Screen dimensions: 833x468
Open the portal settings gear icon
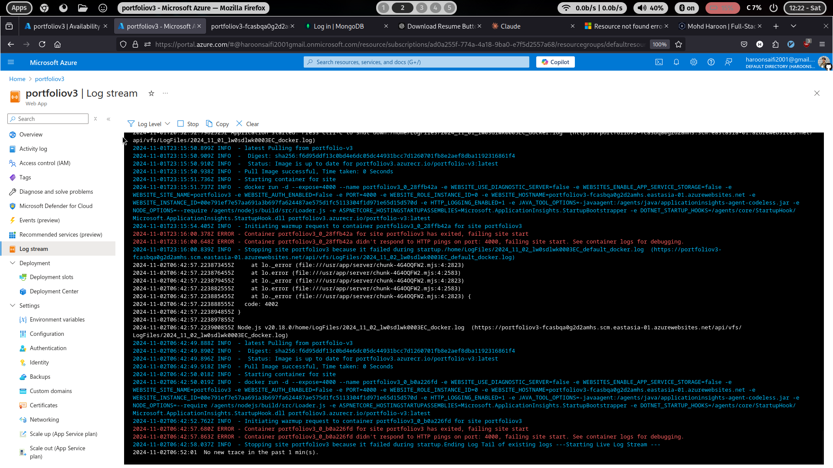pyautogui.click(x=693, y=62)
